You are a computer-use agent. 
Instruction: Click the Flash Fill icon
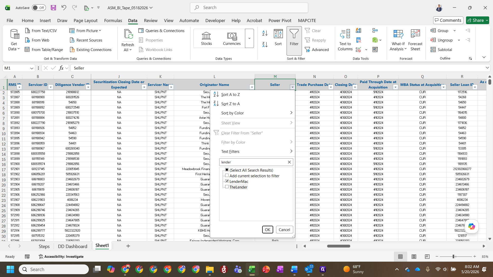coord(358,31)
